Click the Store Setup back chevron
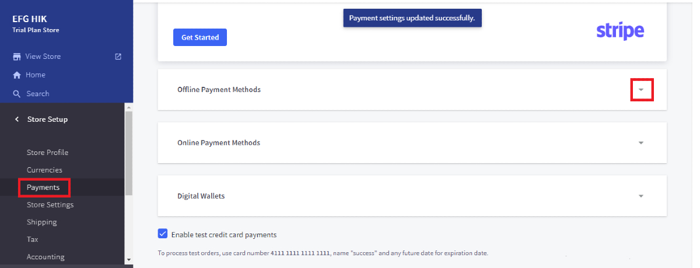This screenshot has height=268, width=700. 17,119
